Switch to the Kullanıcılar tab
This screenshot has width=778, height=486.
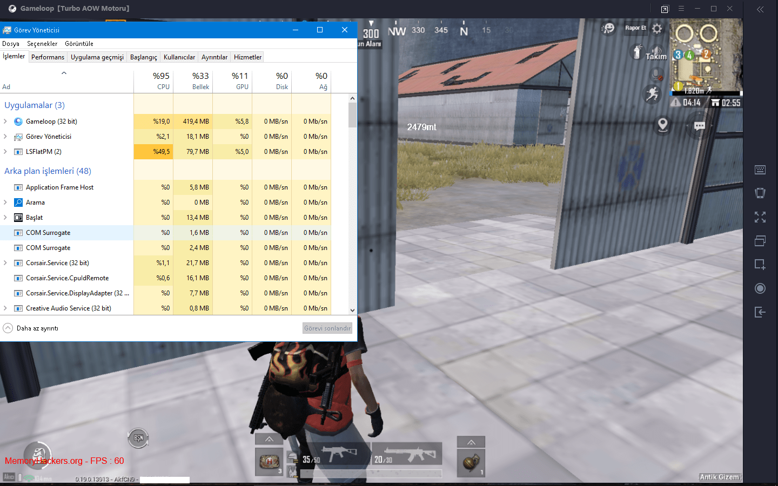tap(179, 57)
